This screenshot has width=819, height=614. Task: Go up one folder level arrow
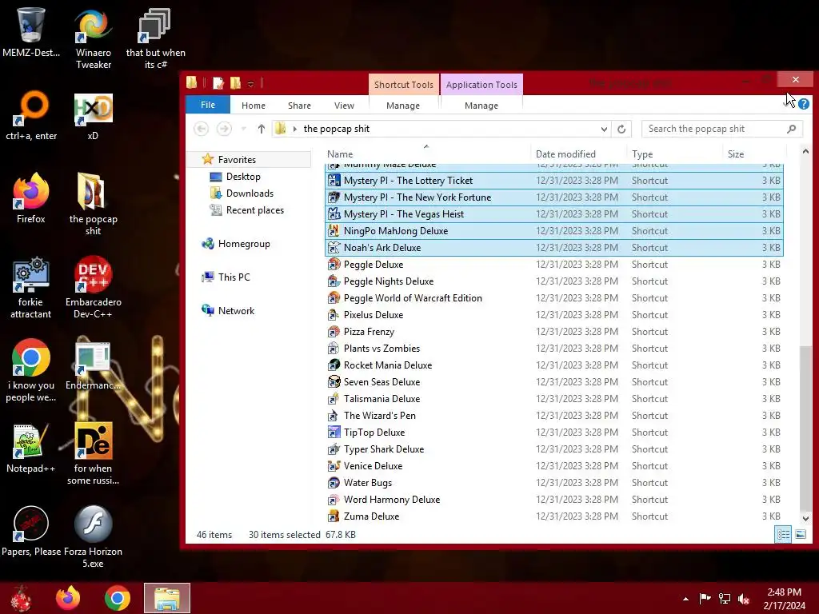pos(262,129)
